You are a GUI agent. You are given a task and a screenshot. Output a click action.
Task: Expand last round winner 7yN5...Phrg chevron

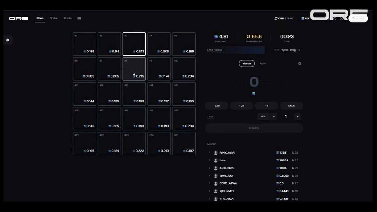click(299, 50)
